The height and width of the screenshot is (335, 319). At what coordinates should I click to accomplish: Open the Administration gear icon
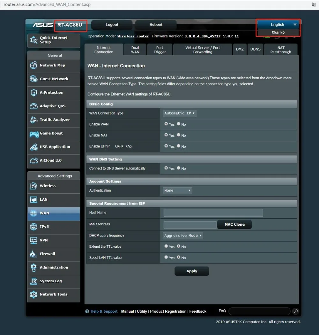34,268
